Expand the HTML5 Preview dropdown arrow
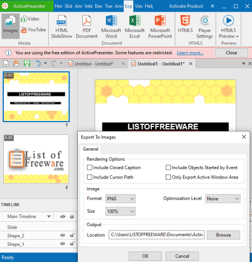 [237, 36]
